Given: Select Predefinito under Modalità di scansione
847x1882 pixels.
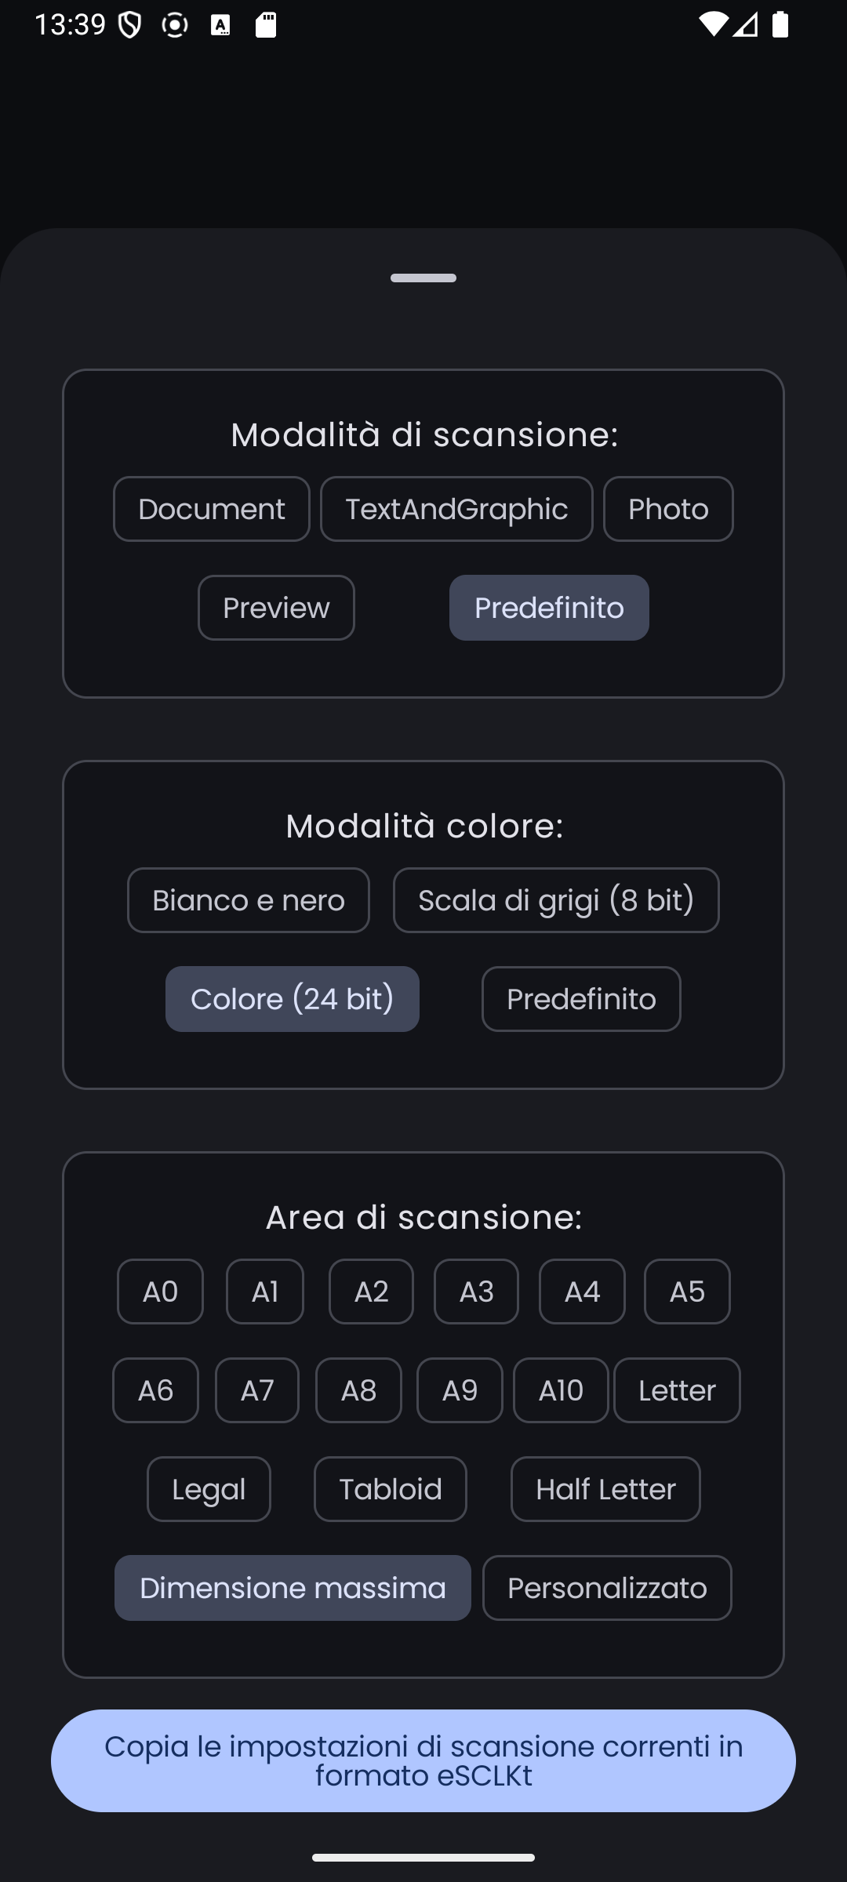Looking at the screenshot, I should click(549, 608).
